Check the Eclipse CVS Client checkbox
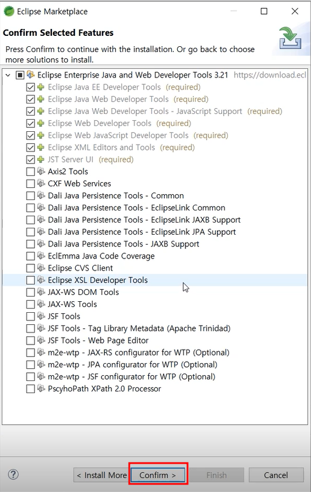311x492 pixels. (x=31, y=268)
